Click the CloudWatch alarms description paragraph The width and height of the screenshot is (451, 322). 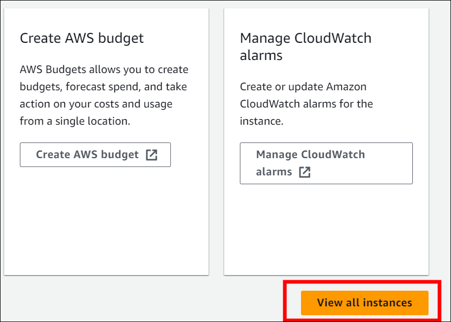pyautogui.click(x=306, y=104)
